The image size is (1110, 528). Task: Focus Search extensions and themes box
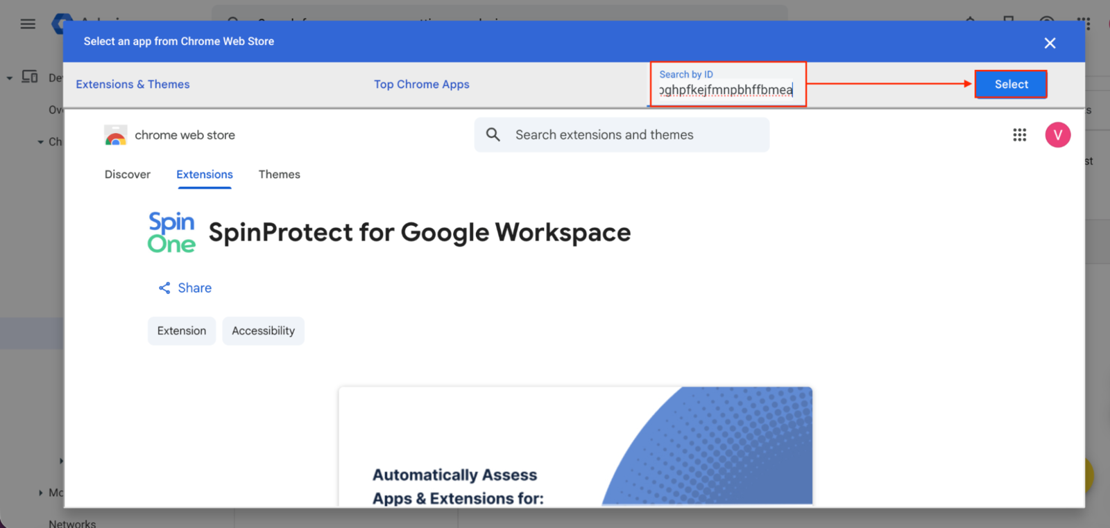[x=622, y=134]
